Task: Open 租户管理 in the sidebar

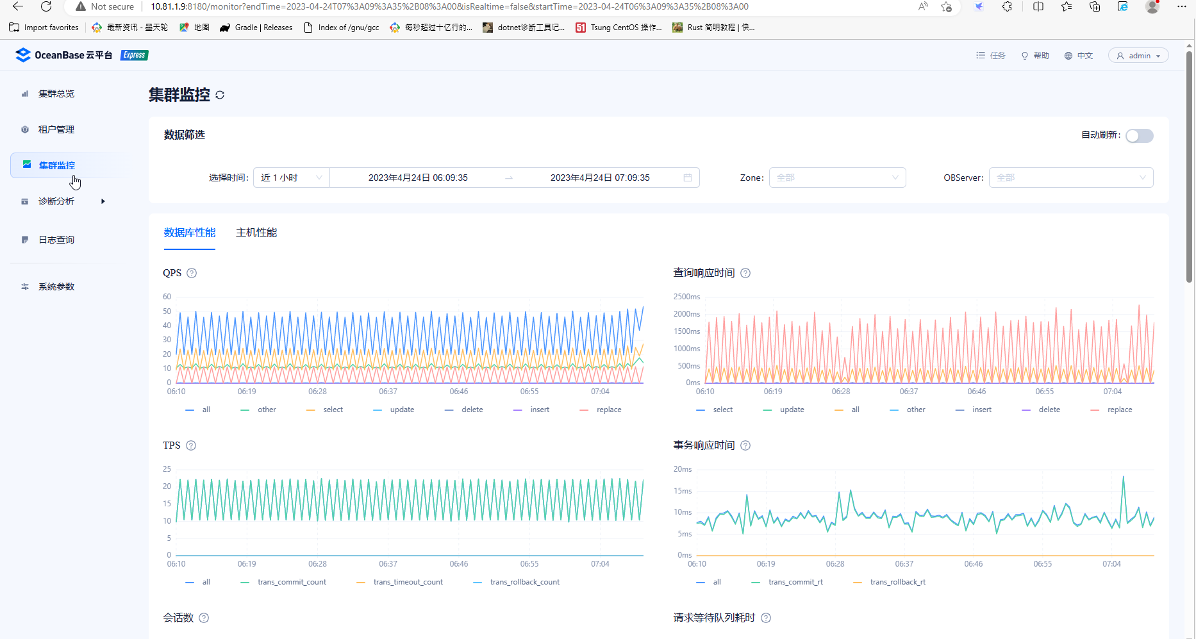Action: click(56, 129)
